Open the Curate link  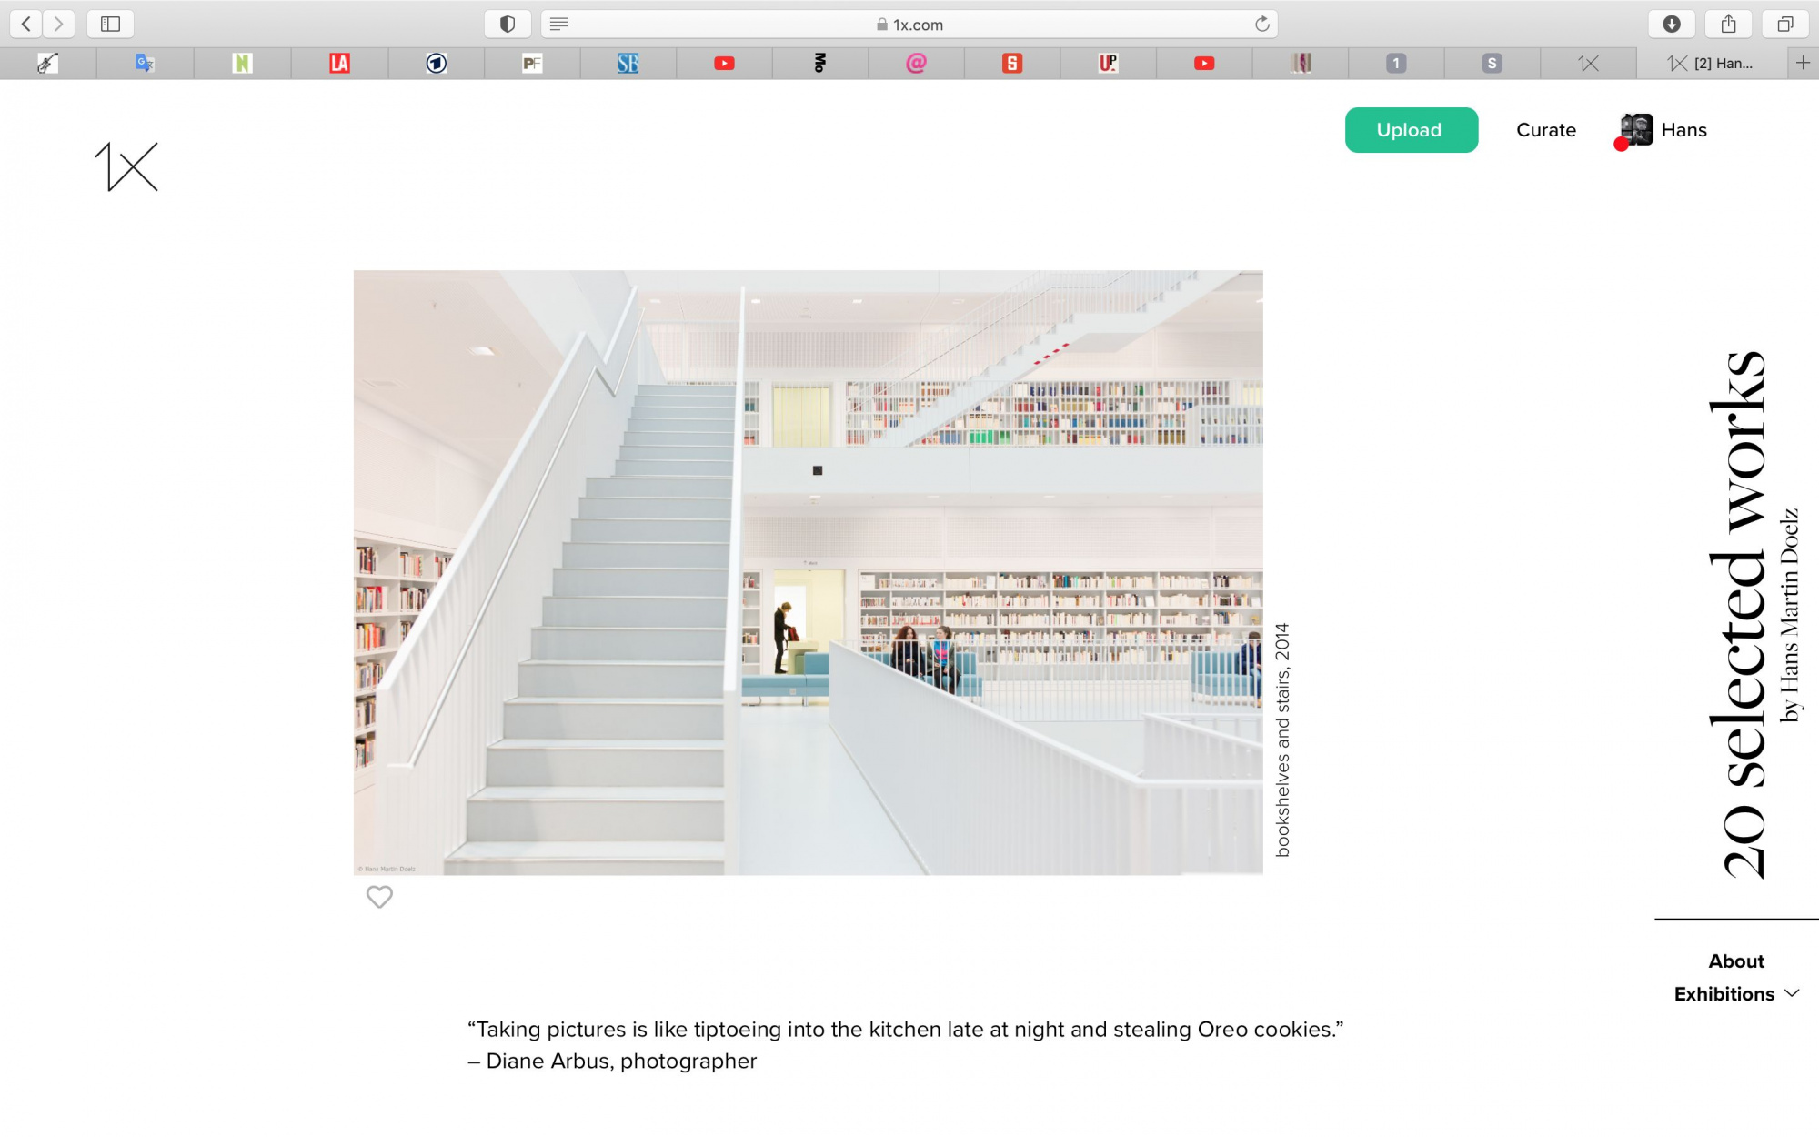(1545, 130)
